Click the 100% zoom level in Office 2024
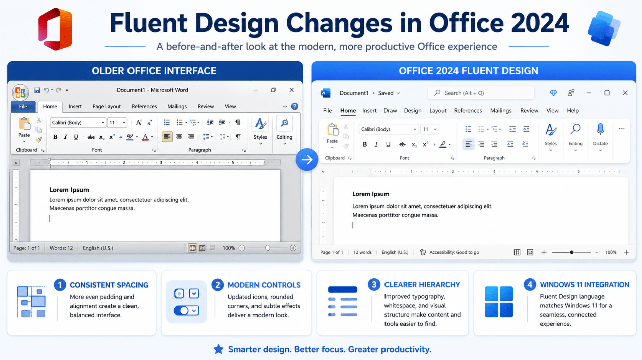 tap(611, 252)
